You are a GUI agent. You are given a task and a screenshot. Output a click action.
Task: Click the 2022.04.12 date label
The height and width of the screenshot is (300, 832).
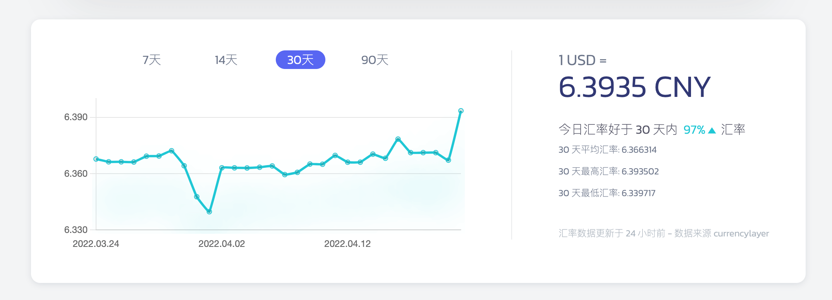click(x=347, y=244)
